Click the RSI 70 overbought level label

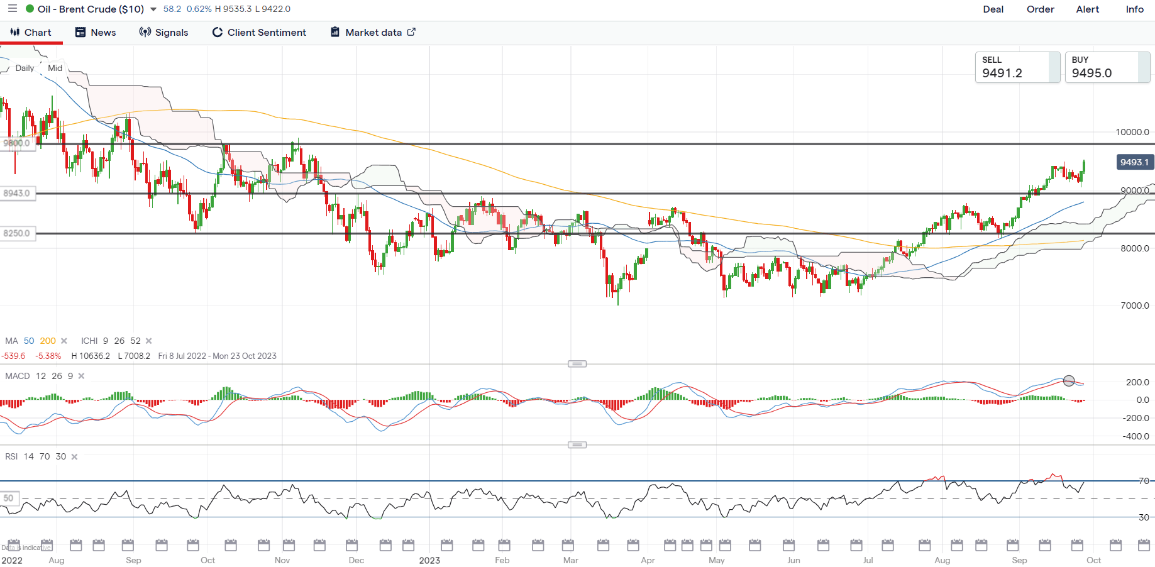[x=1144, y=481]
